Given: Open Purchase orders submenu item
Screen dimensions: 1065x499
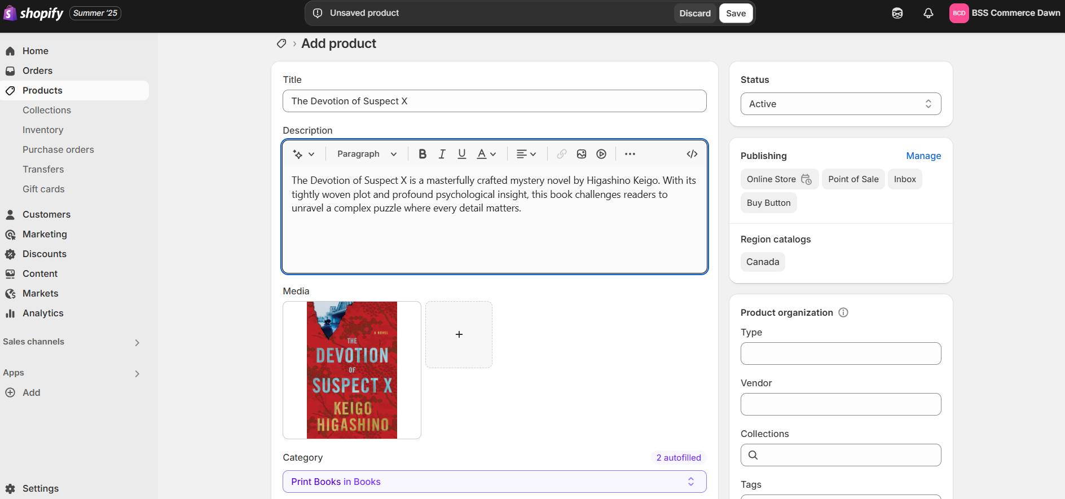Looking at the screenshot, I should tap(58, 149).
